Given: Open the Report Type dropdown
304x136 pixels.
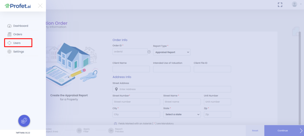Looking at the screenshot, I should 172,52.
